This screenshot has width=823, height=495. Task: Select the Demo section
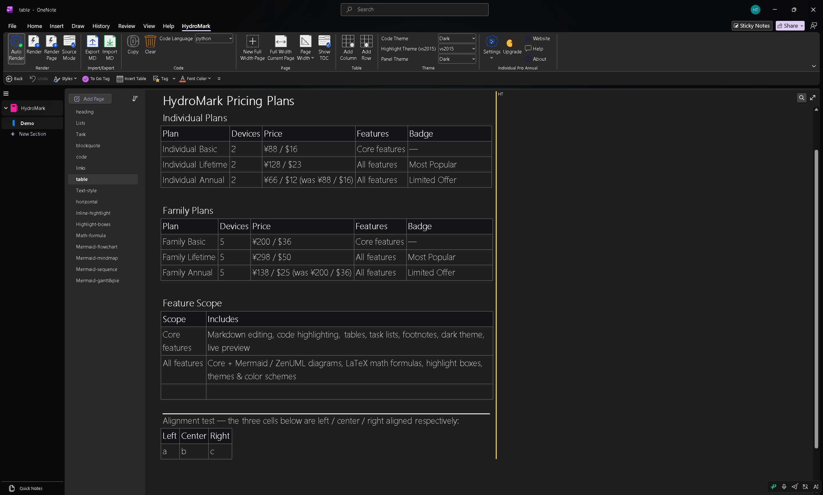point(32,123)
